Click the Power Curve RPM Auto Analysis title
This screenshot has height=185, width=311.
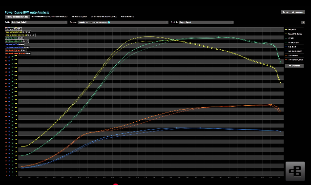pyautogui.click(x=27, y=12)
